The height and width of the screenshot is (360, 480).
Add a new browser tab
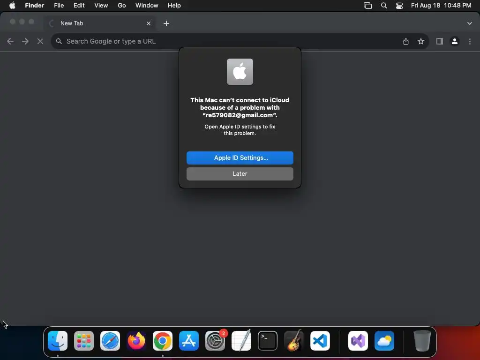coord(166,23)
